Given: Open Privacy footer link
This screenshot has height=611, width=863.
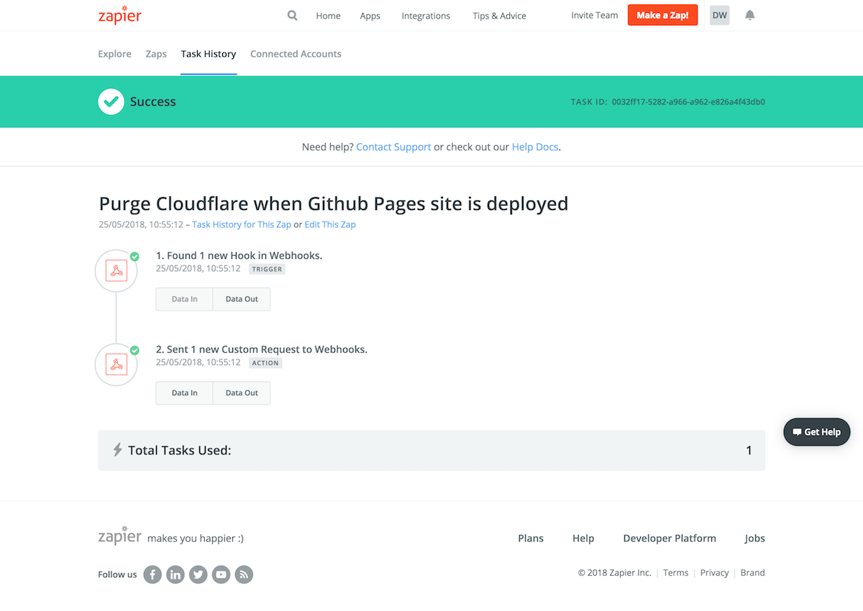Looking at the screenshot, I should point(714,573).
